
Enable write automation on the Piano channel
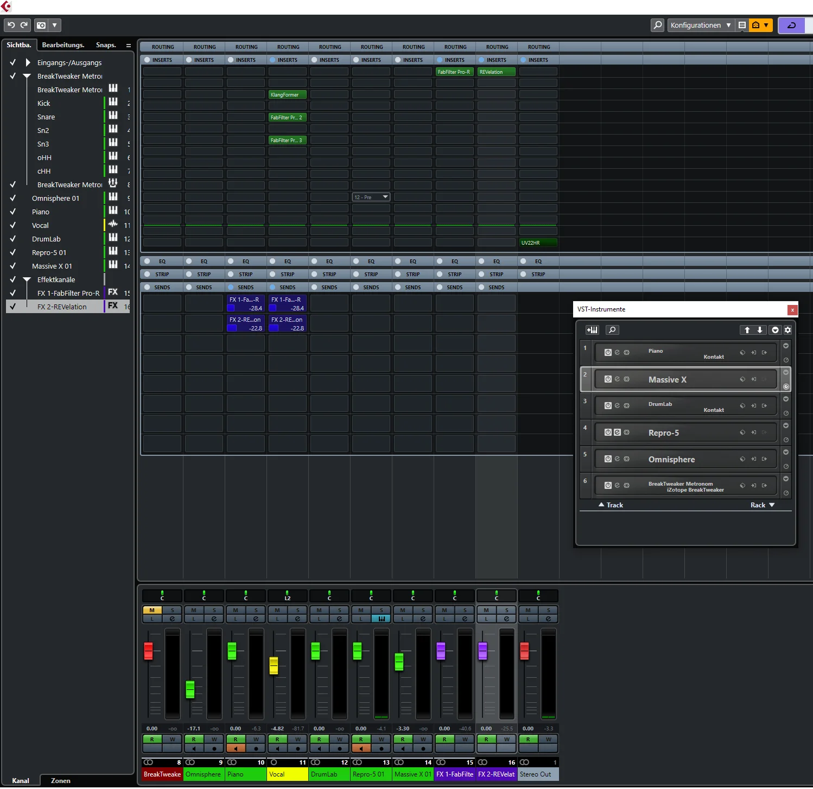tap(256, 739)
